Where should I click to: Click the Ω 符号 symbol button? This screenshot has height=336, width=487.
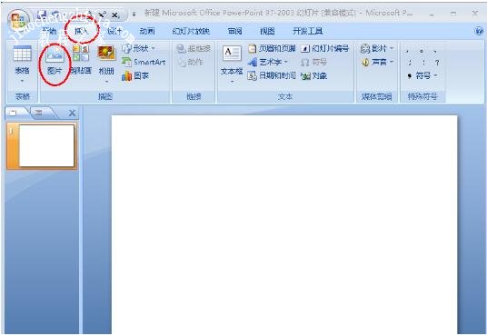click(313, 62)
